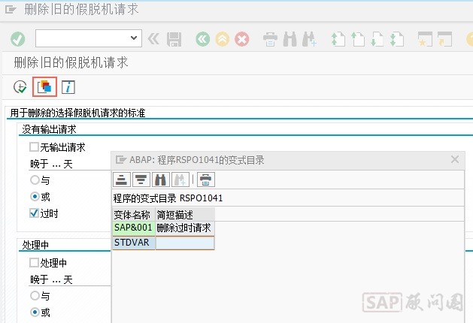The width and height of the screenshot is (473, 323).
Task: Collapse the command field with double-chevron icon
Action: (153, 39)
